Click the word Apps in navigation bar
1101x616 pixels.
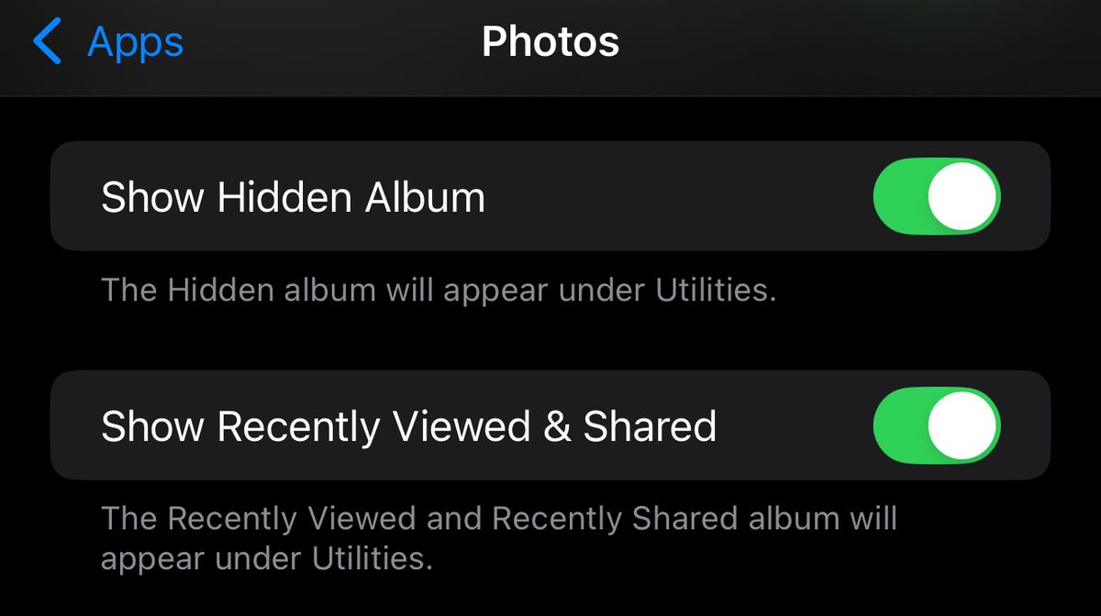pos(136,42)
